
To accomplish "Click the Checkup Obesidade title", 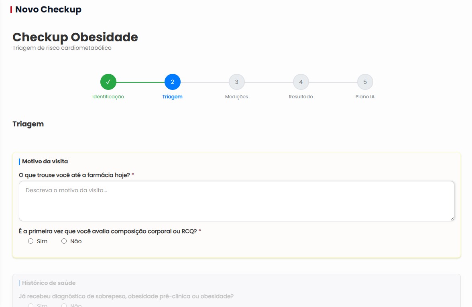I will click(x=75, y=37).
